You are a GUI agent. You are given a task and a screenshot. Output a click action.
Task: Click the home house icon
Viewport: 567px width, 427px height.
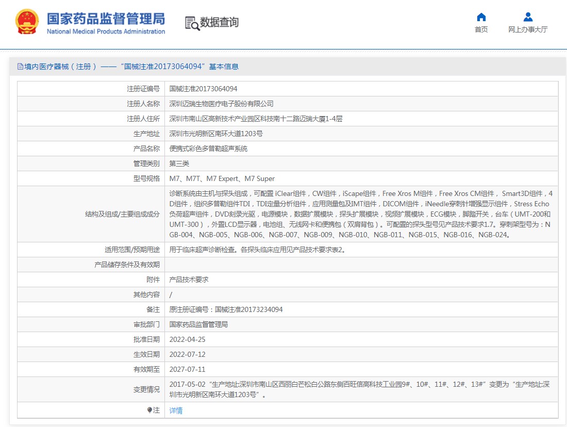point(481,17)
